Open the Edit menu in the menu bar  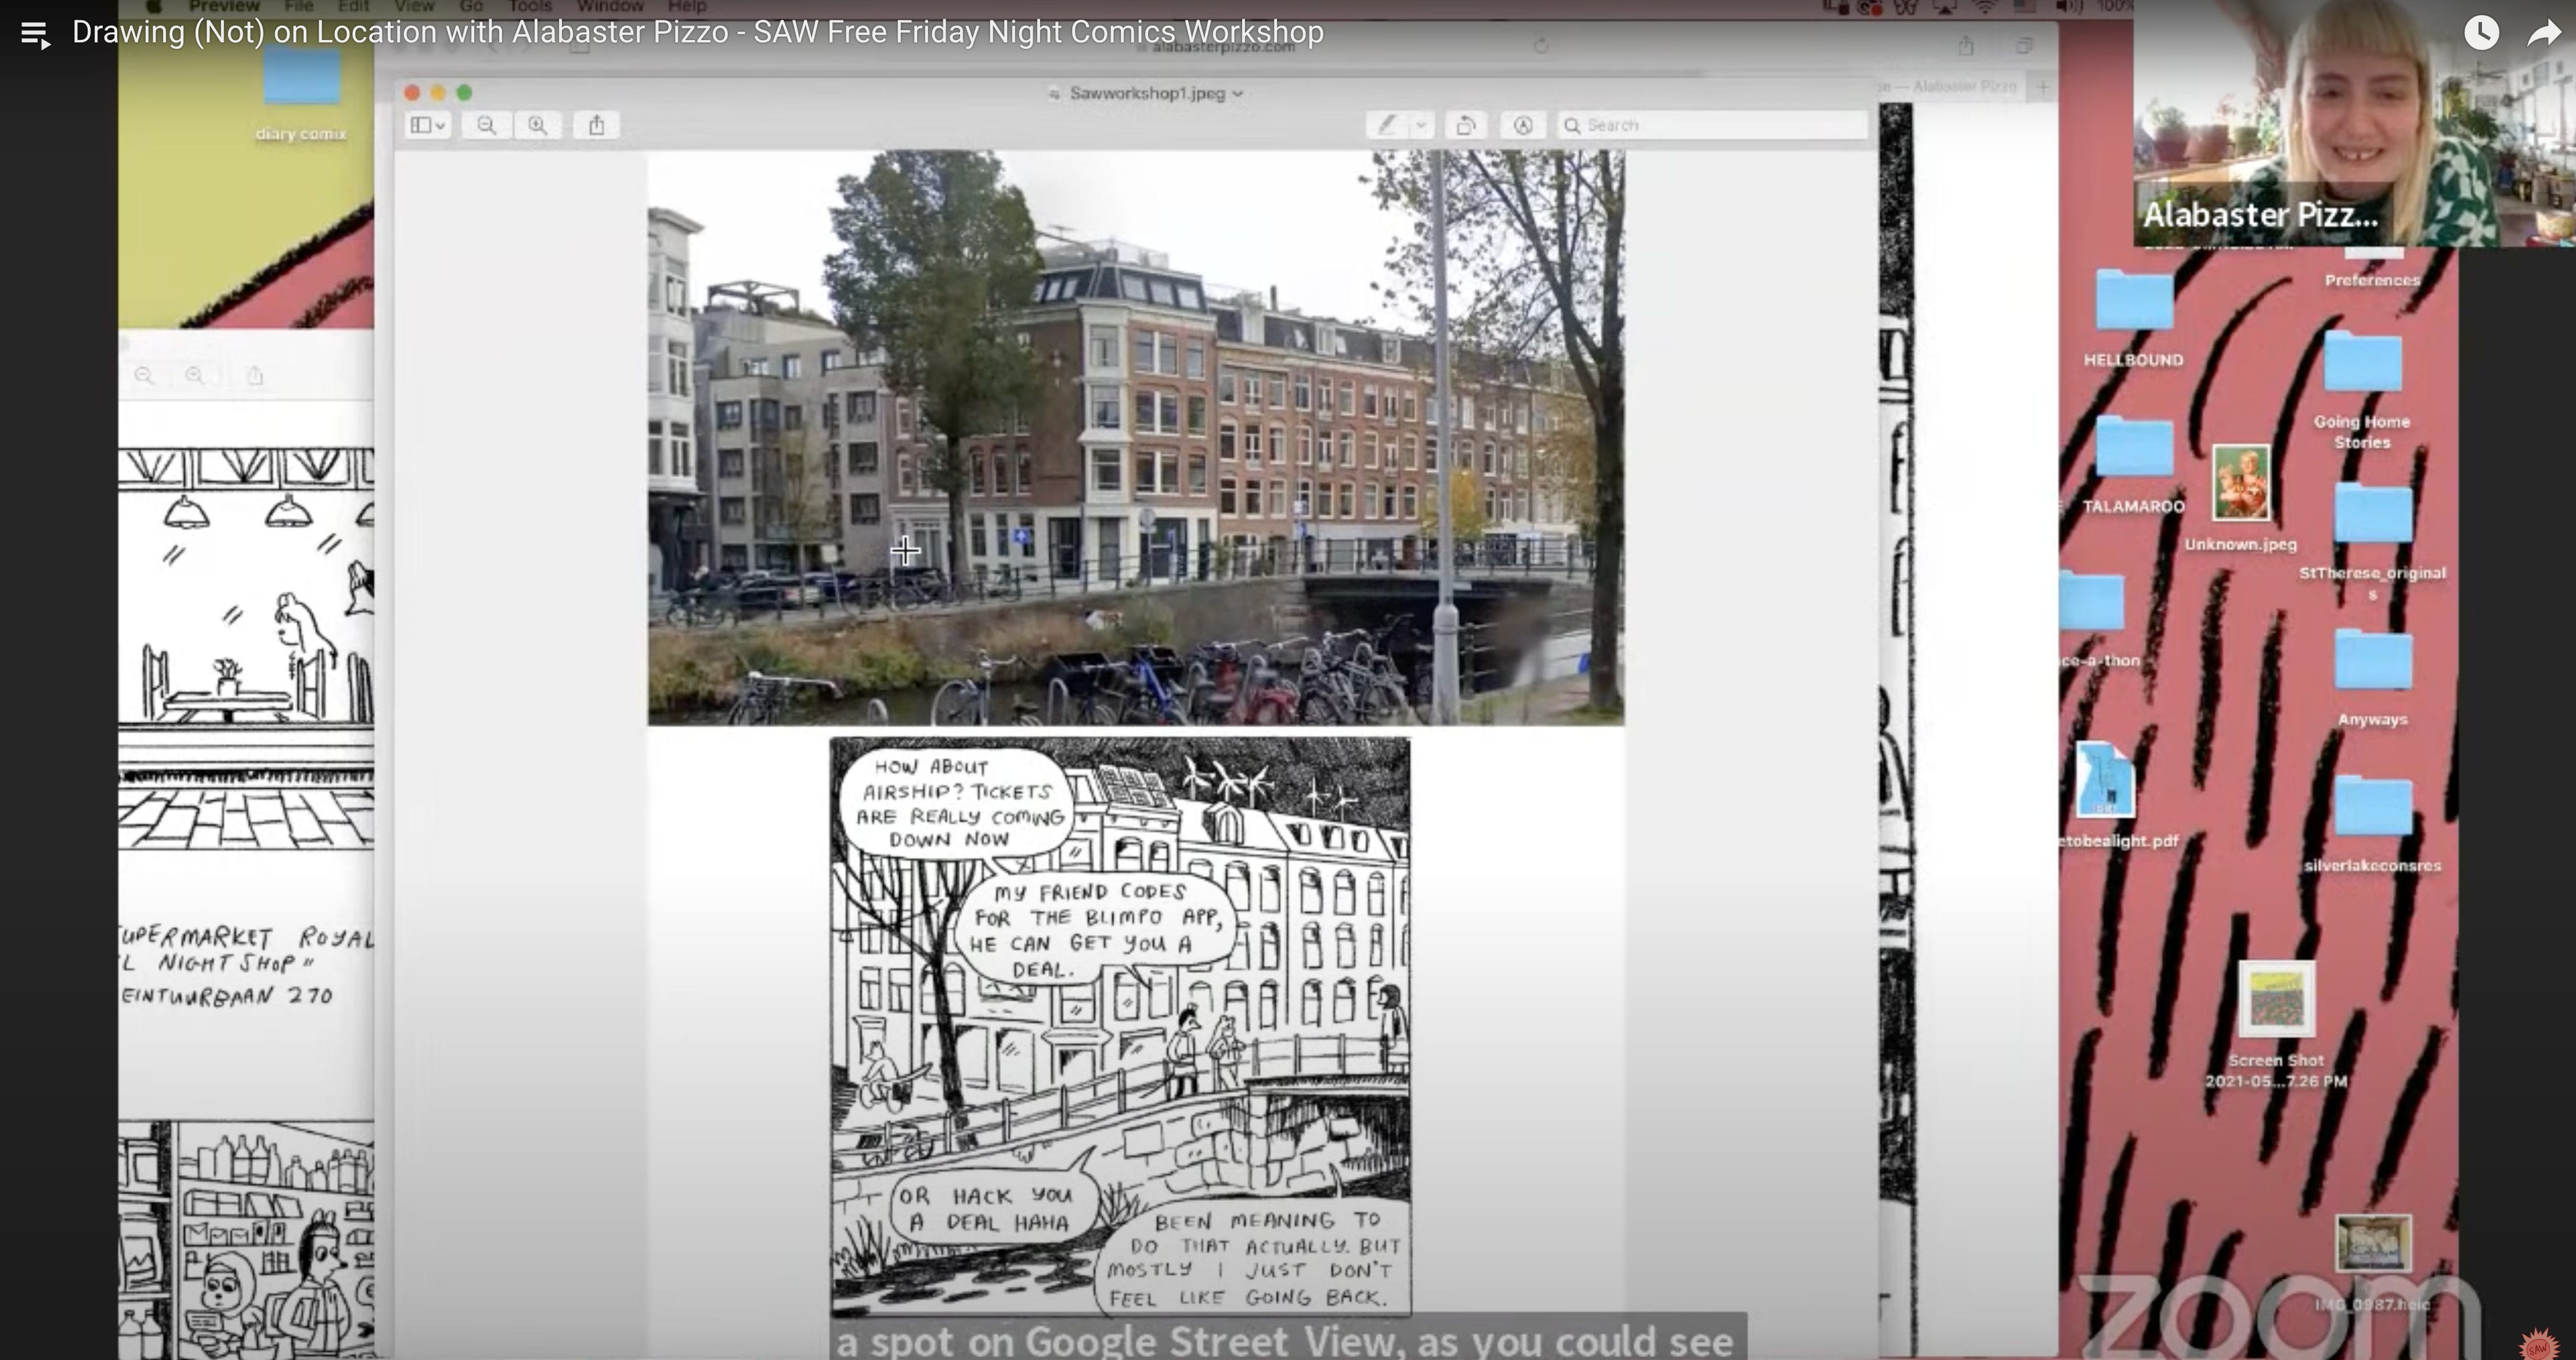353,6
